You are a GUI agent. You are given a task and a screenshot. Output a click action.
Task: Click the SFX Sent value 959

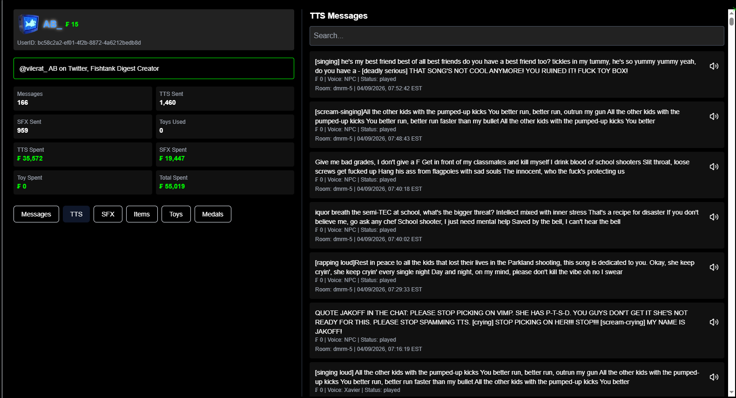click(23, 130)
